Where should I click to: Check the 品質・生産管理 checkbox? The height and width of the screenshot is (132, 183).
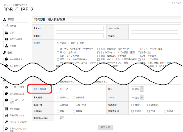point(139,56)
